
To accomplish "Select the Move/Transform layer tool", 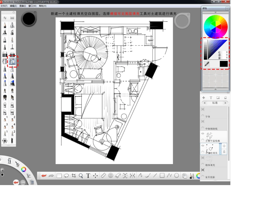I will coord(95,176).
